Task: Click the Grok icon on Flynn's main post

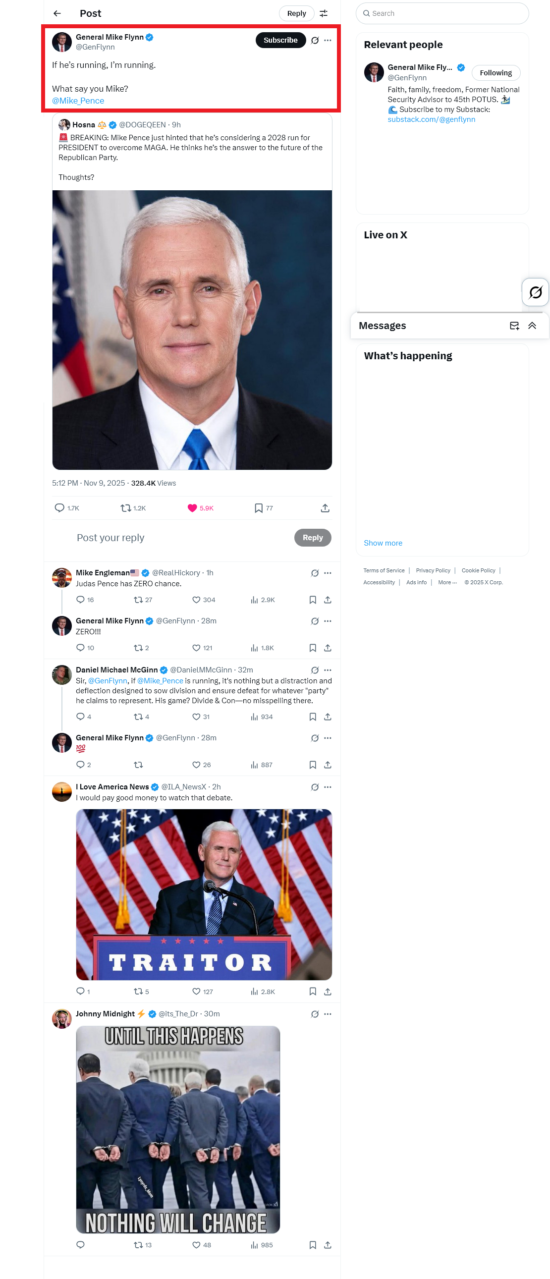Action: coord(315,40)
